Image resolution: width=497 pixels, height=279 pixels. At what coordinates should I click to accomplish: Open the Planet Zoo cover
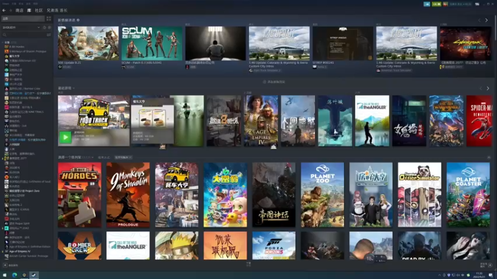click(x=322, y=195)
